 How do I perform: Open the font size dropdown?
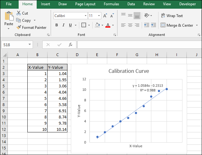(99, 15)
